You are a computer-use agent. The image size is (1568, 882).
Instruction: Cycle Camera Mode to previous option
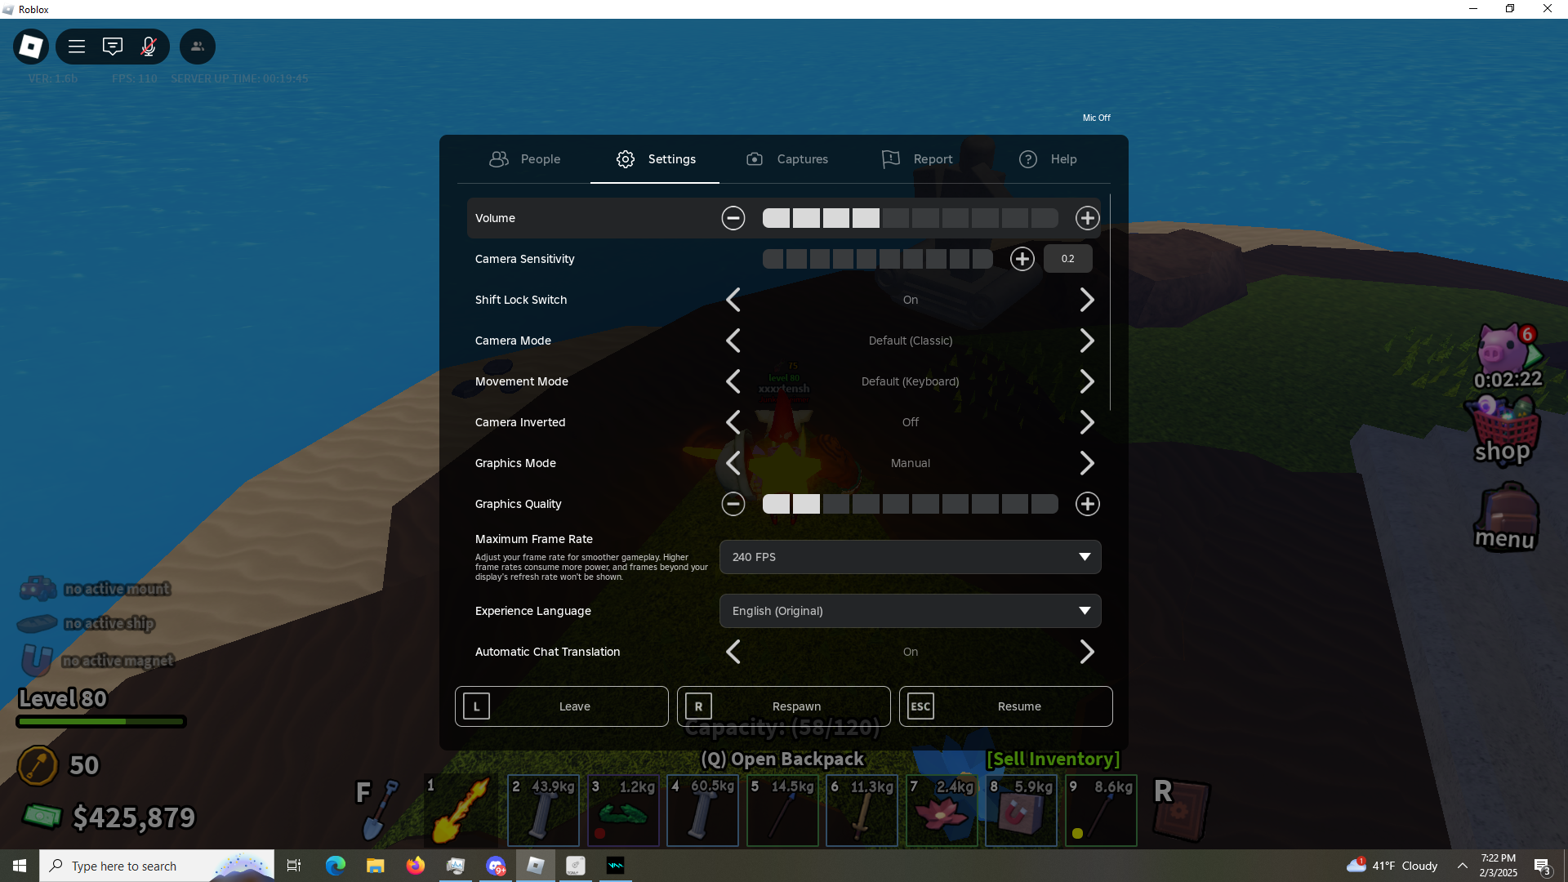click(x=733, y=341)
